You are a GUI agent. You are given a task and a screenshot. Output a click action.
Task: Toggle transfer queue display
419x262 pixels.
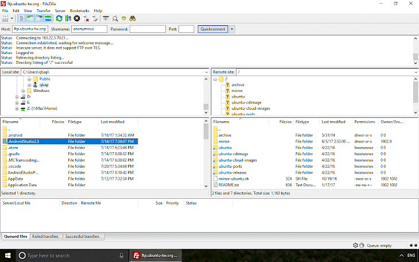pyautogui.click(x=48, y=18)
